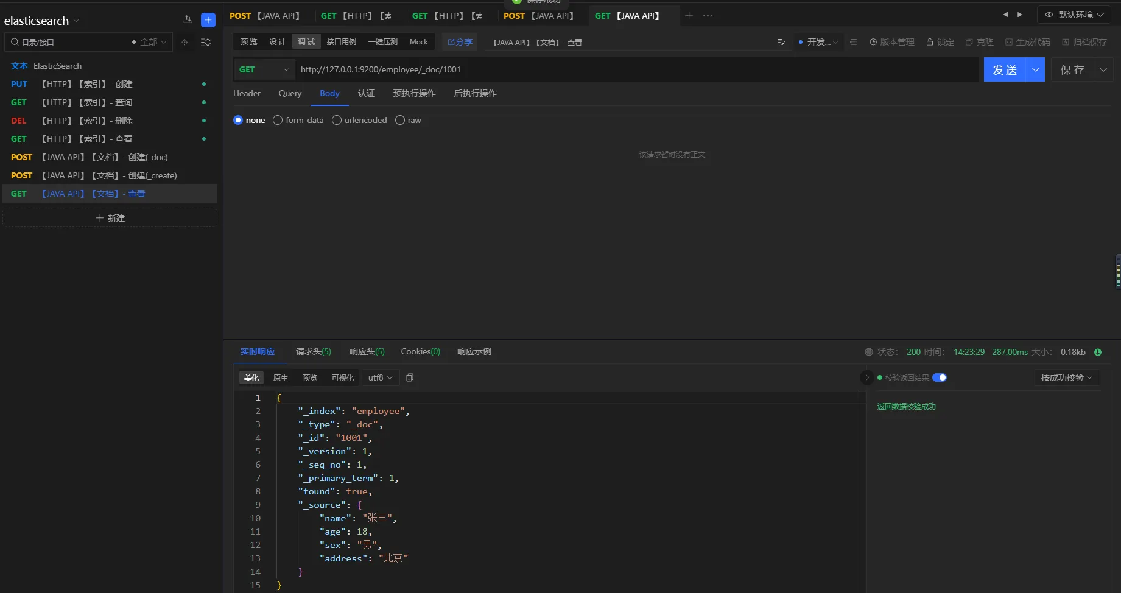This screenshot has height=593, width=1121.
Task: Click the locate target icon in sidebar
Action: [x=184, y=42]
